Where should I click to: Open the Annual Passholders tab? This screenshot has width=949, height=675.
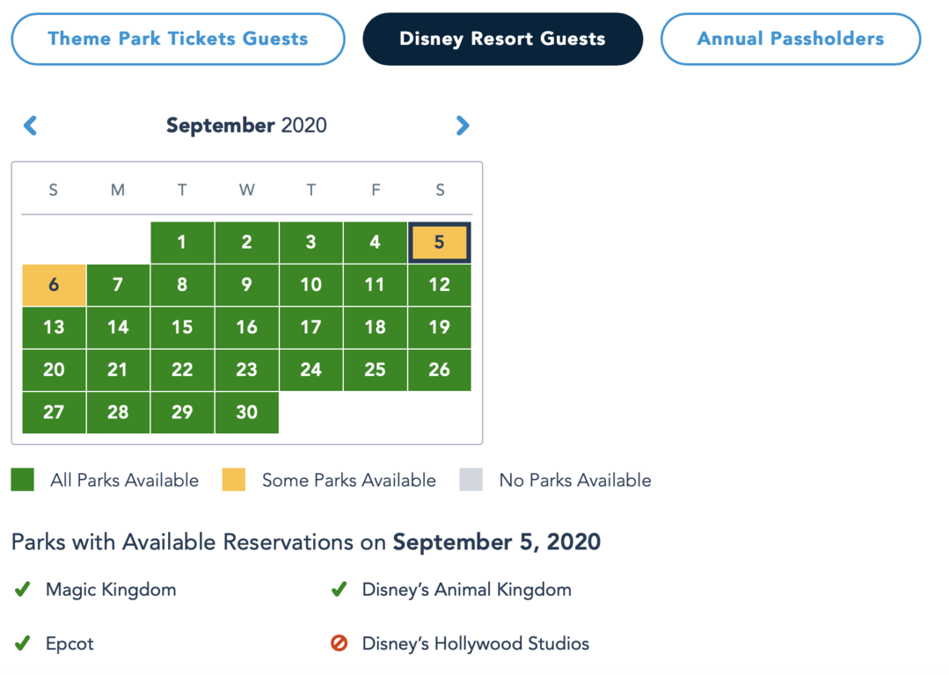click(790, 39)
